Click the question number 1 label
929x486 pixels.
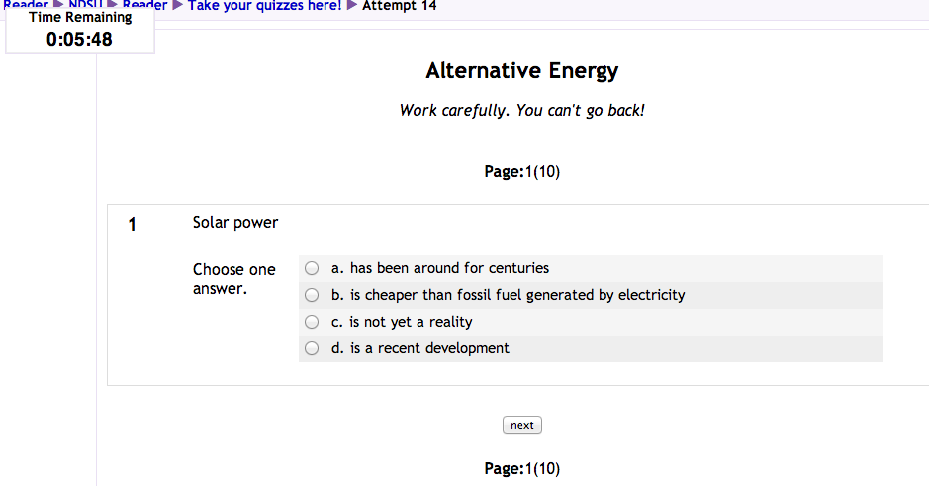click(133, 225)
